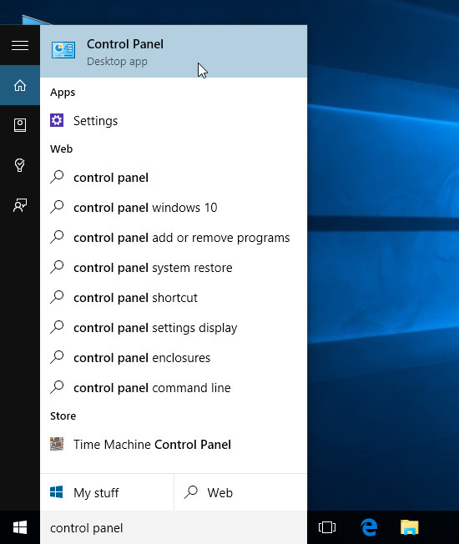Click the Time Machine Control Panel icon
Viewport: 459px width, 544px height.
pyautogui.click(x=57, y=444)
